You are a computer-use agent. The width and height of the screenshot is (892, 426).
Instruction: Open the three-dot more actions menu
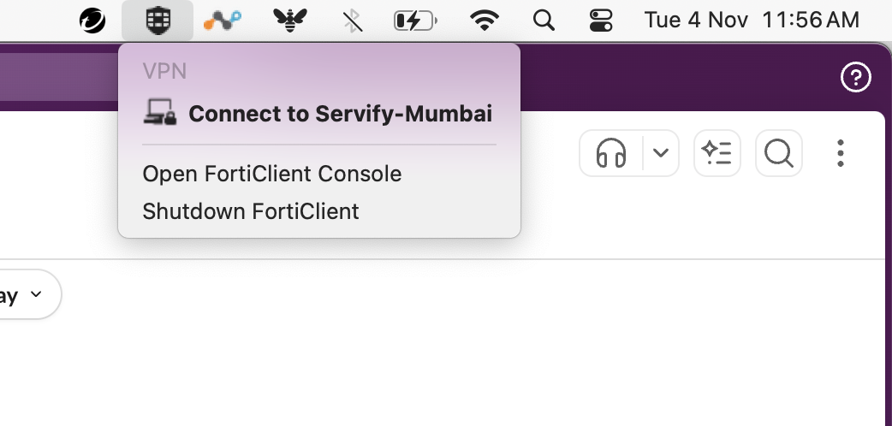(841, 154)
